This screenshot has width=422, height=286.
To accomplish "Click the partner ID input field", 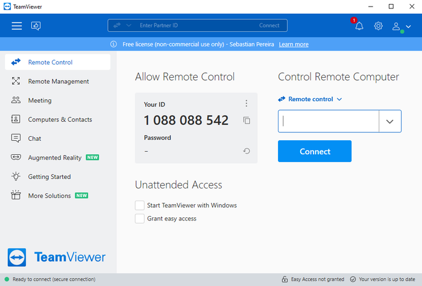I will point(328,121).
